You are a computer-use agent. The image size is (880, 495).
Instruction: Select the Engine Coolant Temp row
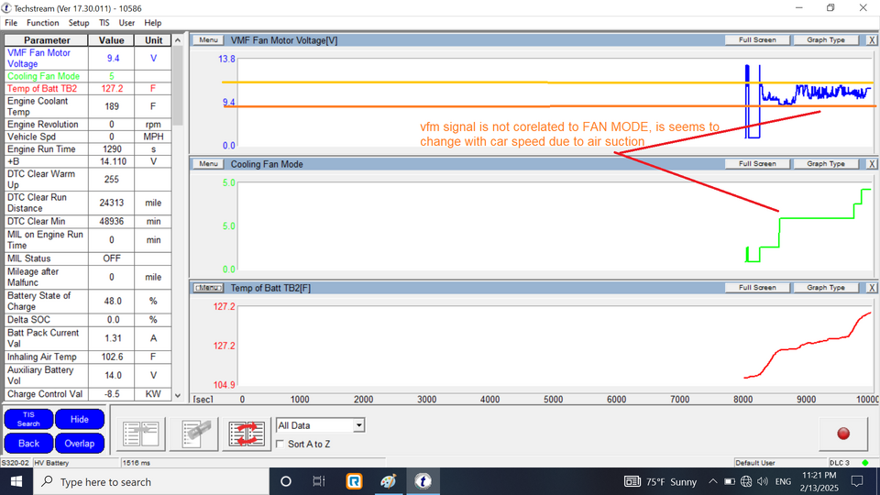tap(88, 106)
